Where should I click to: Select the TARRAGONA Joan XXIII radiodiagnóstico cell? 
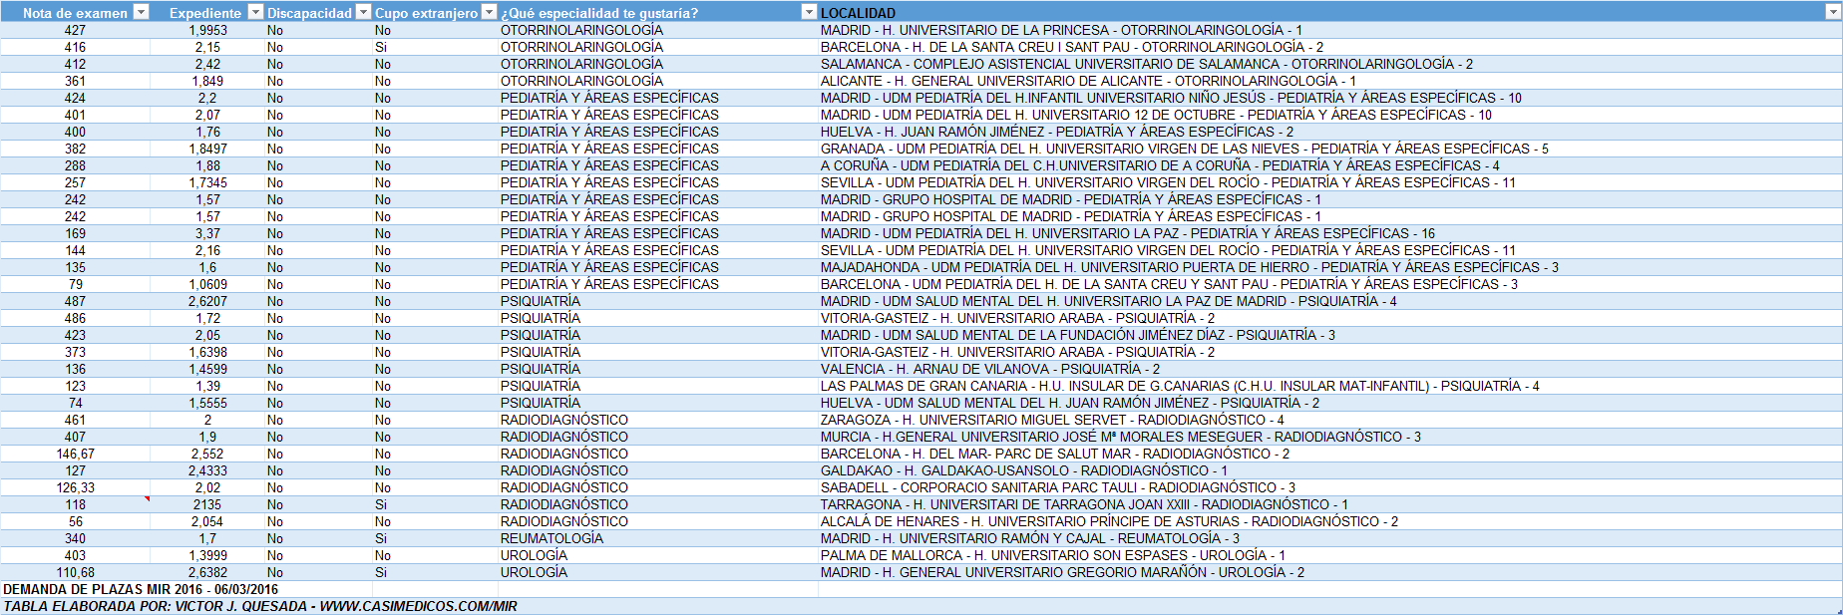(1329, 504)
